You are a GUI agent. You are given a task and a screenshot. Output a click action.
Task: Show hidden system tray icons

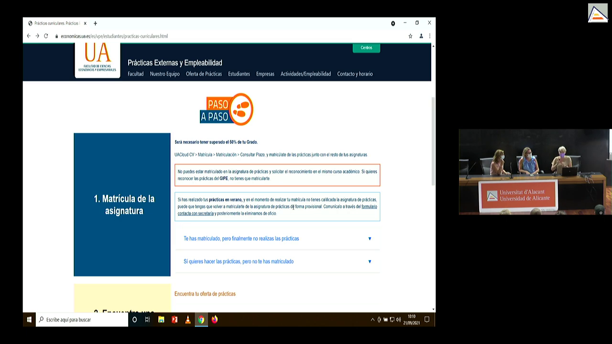[372, 320]
